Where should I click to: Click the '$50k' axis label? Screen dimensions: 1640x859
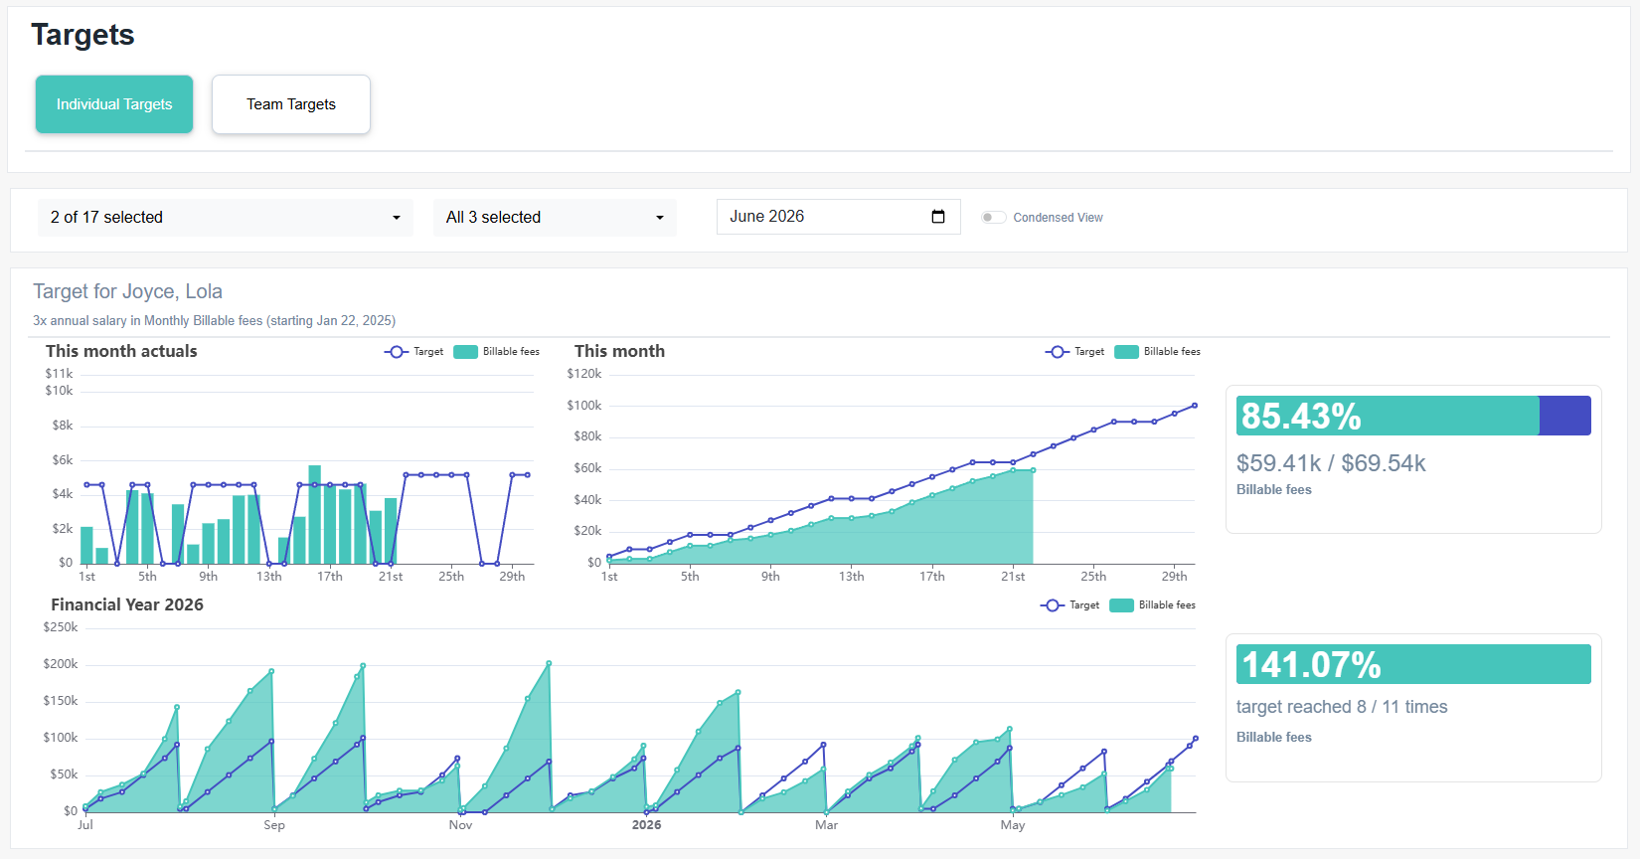click(64, 774)
